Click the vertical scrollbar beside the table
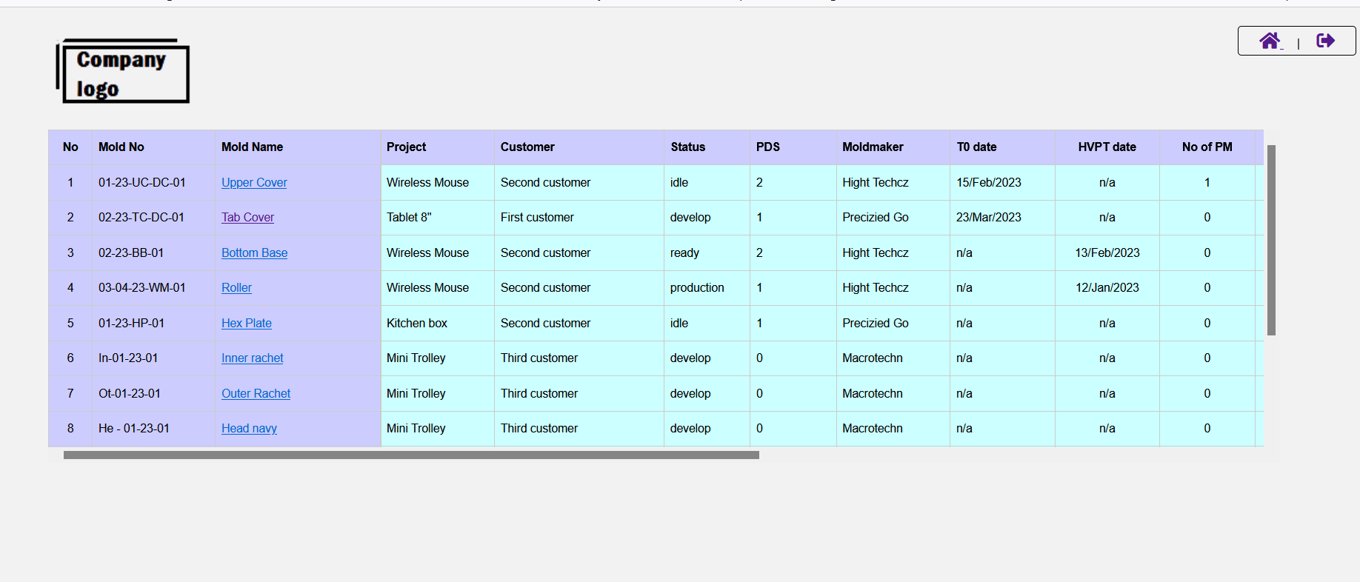The height and width of the screenshot is (582, 1360). tap(1271, 241)
